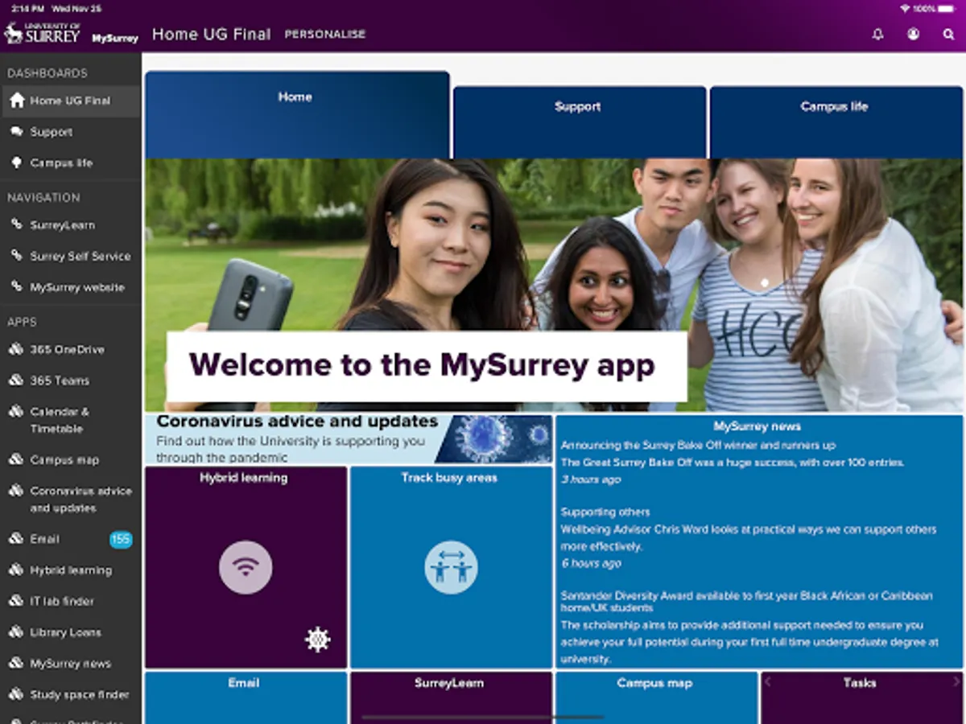Click the app icon beside sidebar Campus map
Screen dimensions: 966x724
(17, 460)
